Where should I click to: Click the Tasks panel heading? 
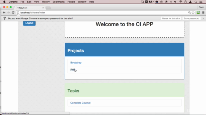pyautogui.click(x=73, y=91)
